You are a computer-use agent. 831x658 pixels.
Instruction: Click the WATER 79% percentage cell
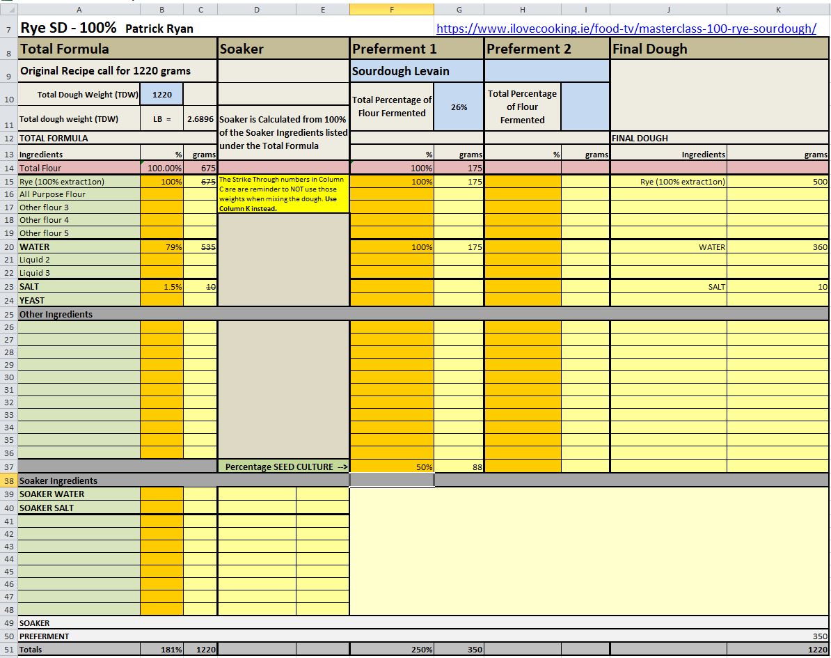pos(162,247)
